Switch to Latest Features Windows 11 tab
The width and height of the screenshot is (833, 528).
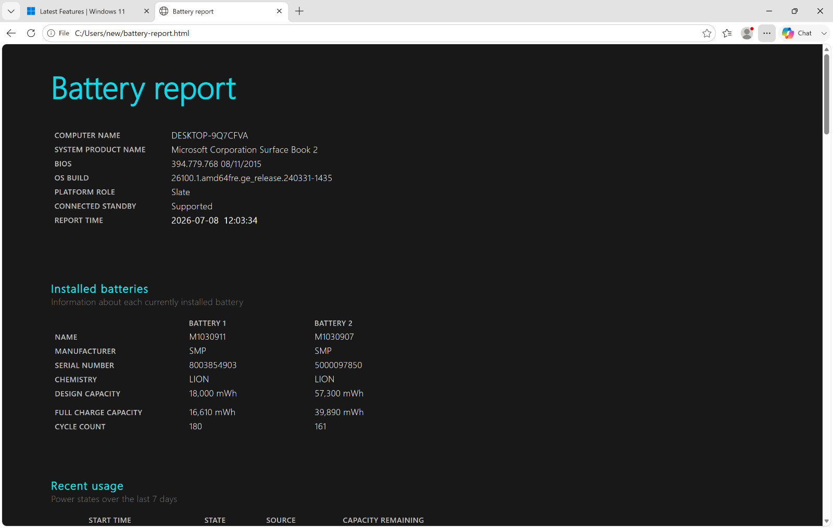83,11
